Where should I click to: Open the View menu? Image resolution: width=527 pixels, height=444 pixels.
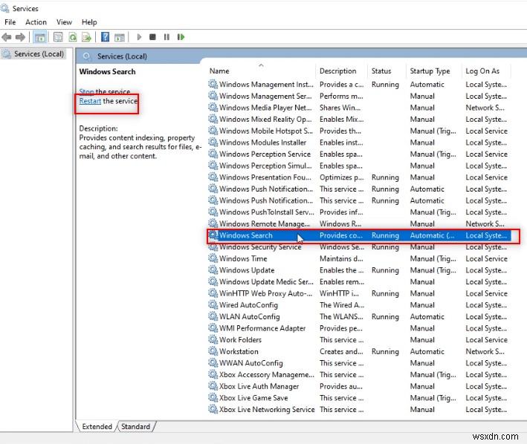tap(64, 22)
